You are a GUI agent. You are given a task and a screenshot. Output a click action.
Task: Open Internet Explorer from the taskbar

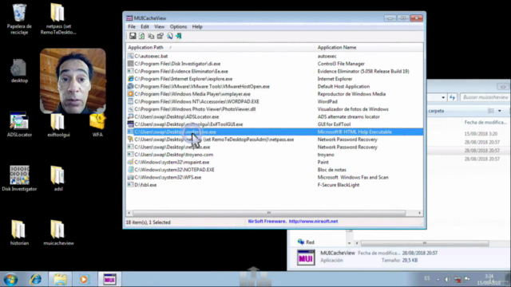click(x=35, y=280)
